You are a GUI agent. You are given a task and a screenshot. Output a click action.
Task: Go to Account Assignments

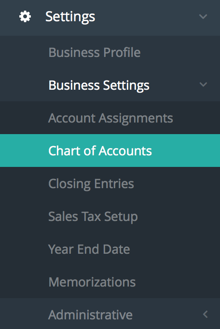110,118
